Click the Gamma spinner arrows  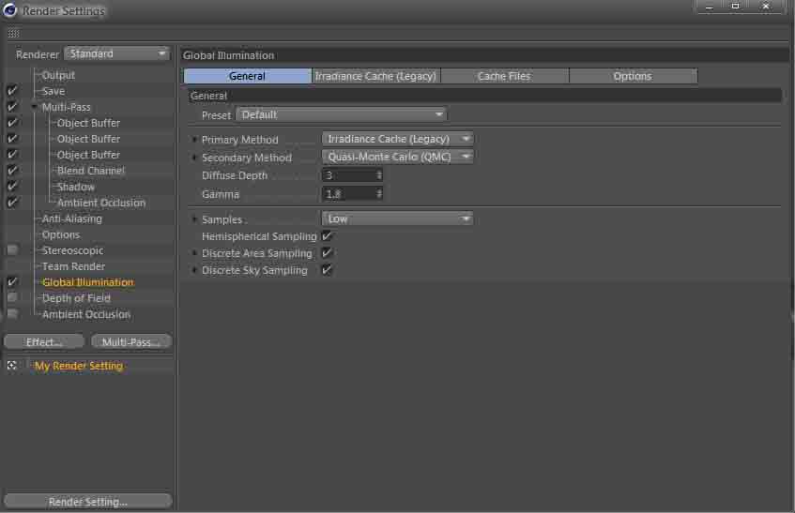(x=378, y=193)
